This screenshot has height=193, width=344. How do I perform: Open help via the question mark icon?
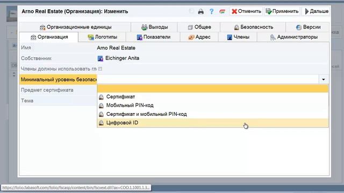[x=211, y=11]
